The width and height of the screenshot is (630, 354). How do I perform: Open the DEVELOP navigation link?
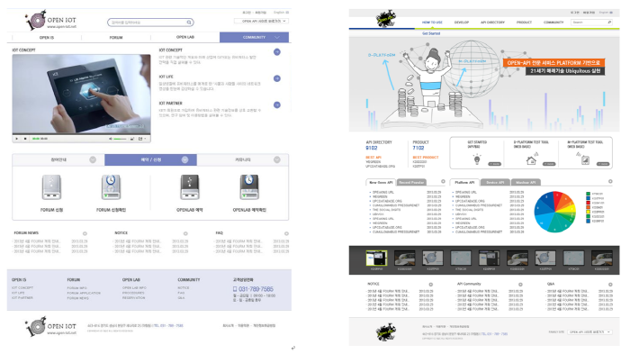pyautogui.click(x=462, y=23)
